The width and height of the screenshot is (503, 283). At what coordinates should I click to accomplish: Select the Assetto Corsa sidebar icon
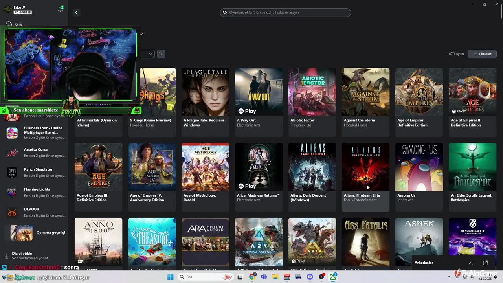(12, 153)
